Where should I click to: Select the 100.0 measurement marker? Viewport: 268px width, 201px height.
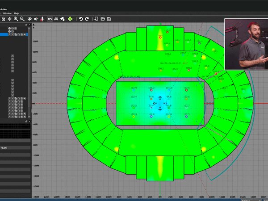tap(151, 117)
